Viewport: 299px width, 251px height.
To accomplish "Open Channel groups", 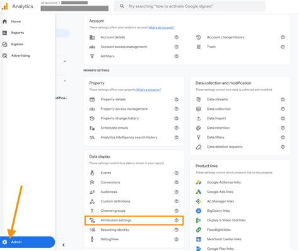I will point(113,211).
